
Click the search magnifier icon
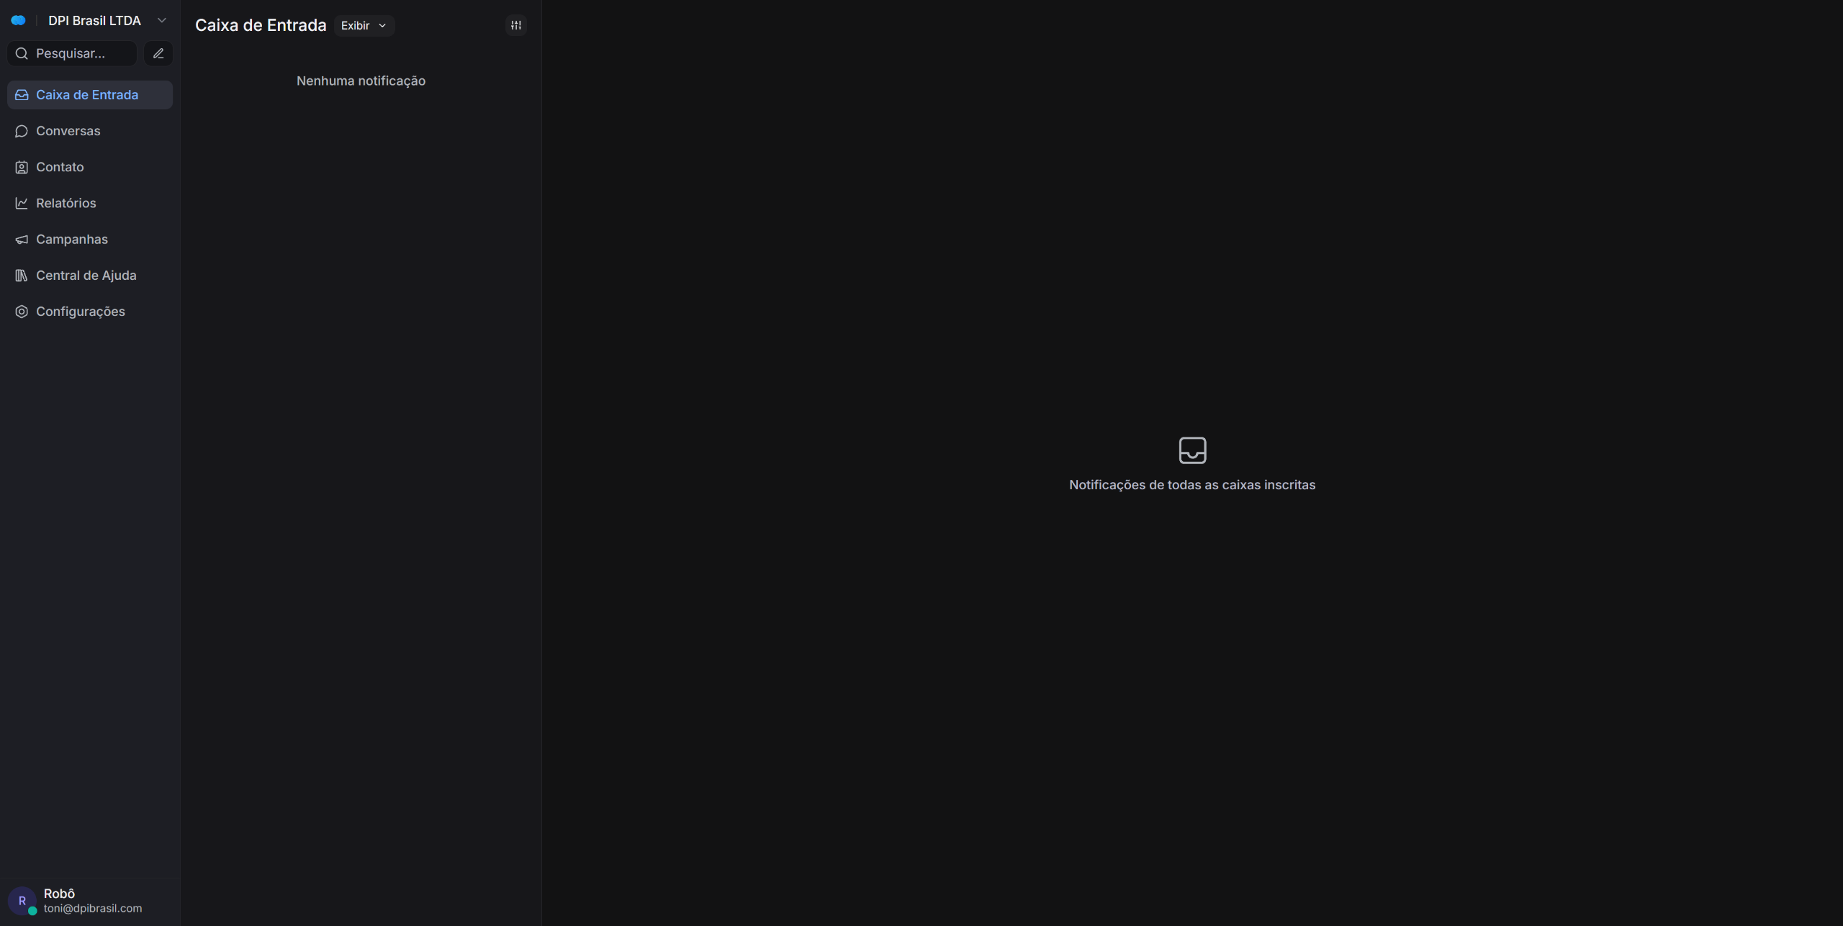(x=22, y=54)
